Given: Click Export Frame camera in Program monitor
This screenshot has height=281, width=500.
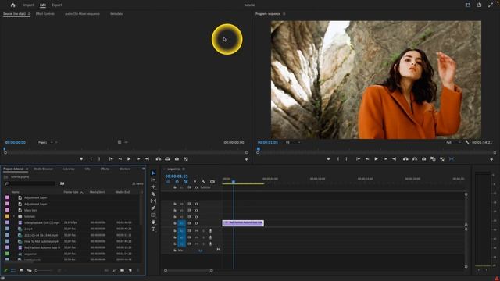Looking at the screenshot, I should [x=423, y=158].
